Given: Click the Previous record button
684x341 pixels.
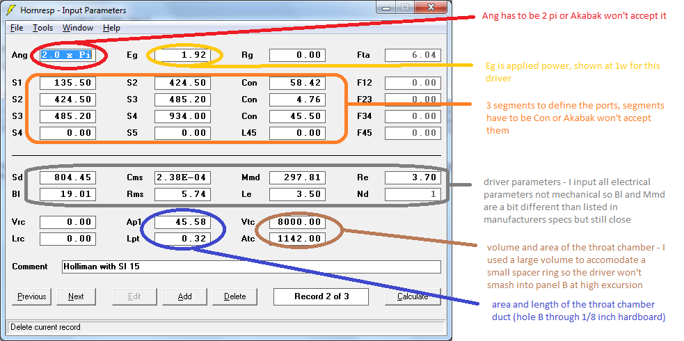Looking at the screenshot, I should (32, 296).
